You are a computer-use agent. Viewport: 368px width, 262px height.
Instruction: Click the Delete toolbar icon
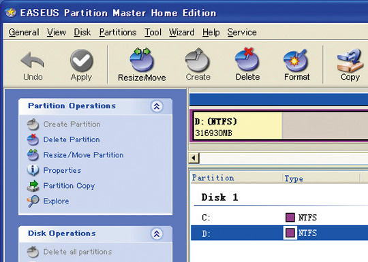pos(247,59)
